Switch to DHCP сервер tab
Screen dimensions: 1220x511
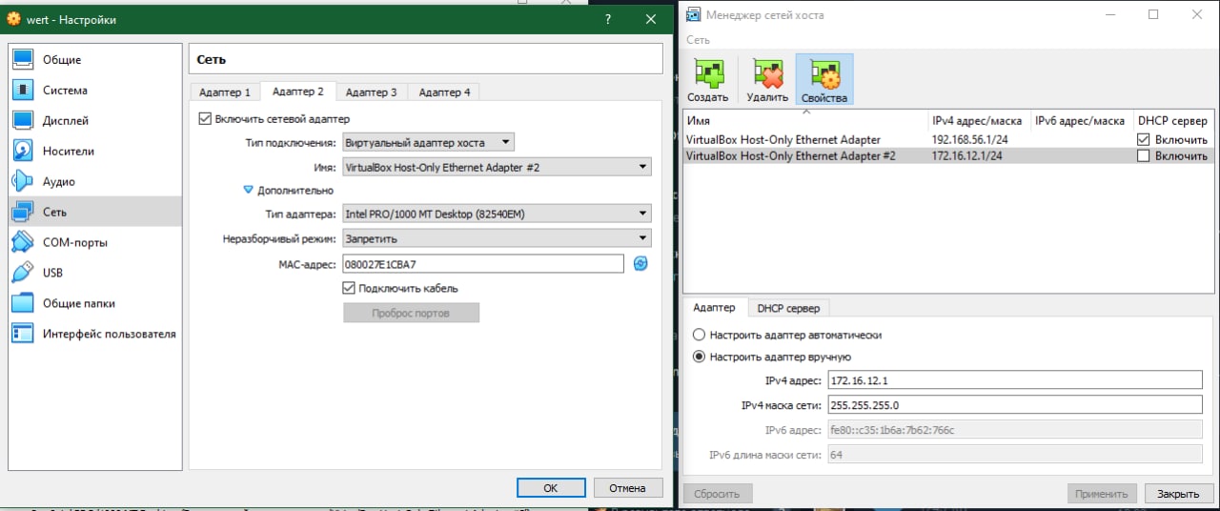coord(788,308)
